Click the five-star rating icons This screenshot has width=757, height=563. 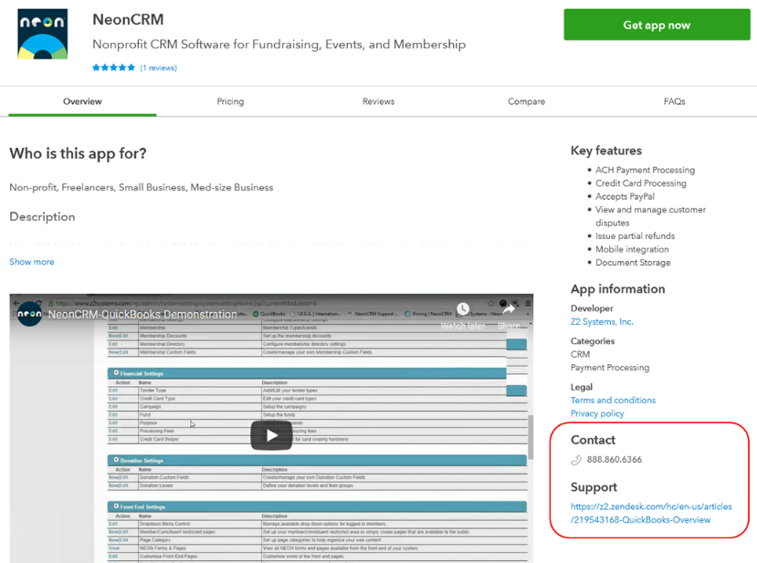tap(113, 68)
